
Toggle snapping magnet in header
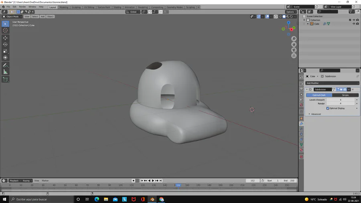click(x=150, y=12)
